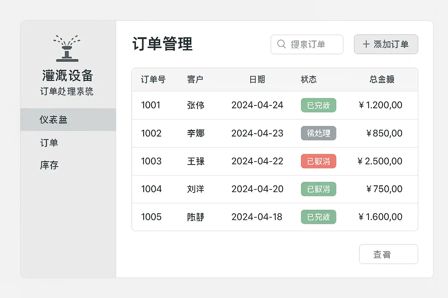
Task: Select order number 1003 in the table
Action: [x=151, y=161]
